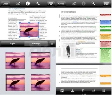The width and height of the screenshot is (112, 95).
Task: Open wrench tools icon in left screen toolbar
Action: 38,3
